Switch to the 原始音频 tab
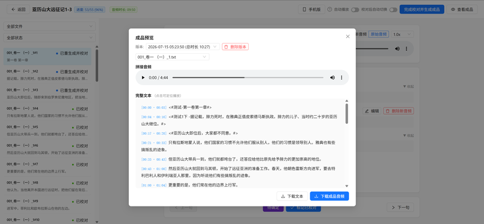Viewport: 484px width, 224px height. (x=379, y=34)
